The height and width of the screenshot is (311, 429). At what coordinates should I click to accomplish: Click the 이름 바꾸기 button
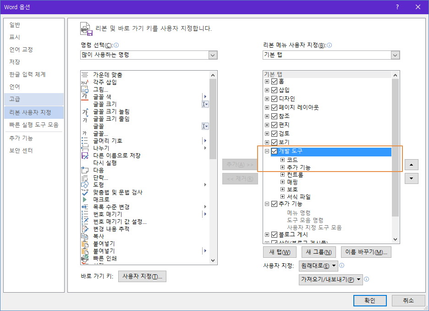coord(366,252)
